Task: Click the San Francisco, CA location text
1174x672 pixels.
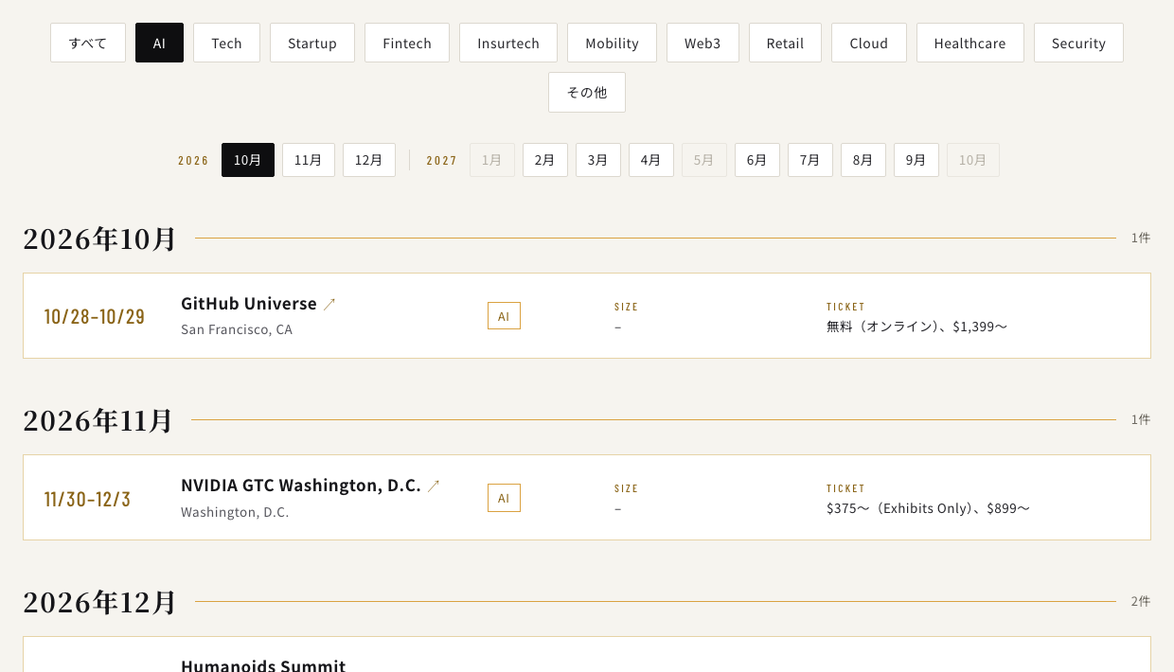Action: coord(237,329)
